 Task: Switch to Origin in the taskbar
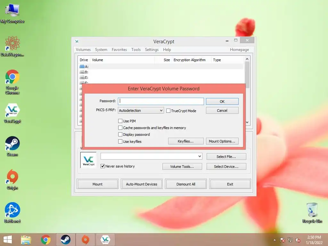(85, 240)
